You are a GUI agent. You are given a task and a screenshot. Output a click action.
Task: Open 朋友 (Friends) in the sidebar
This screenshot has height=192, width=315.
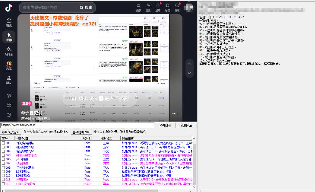pos(9,80)
